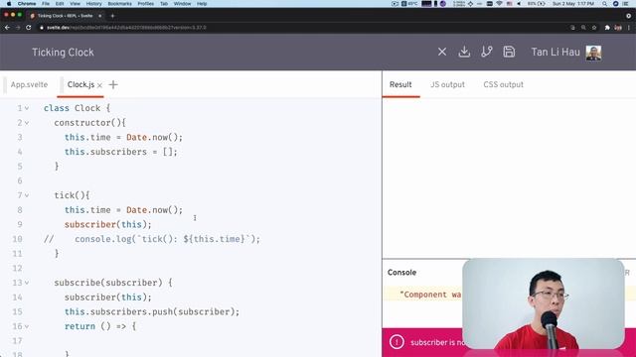Image resolution: width=636 pixels, height=357 pixels.
Task: Go forward with browser forward arrow
Action: click(x=18, y=28)
